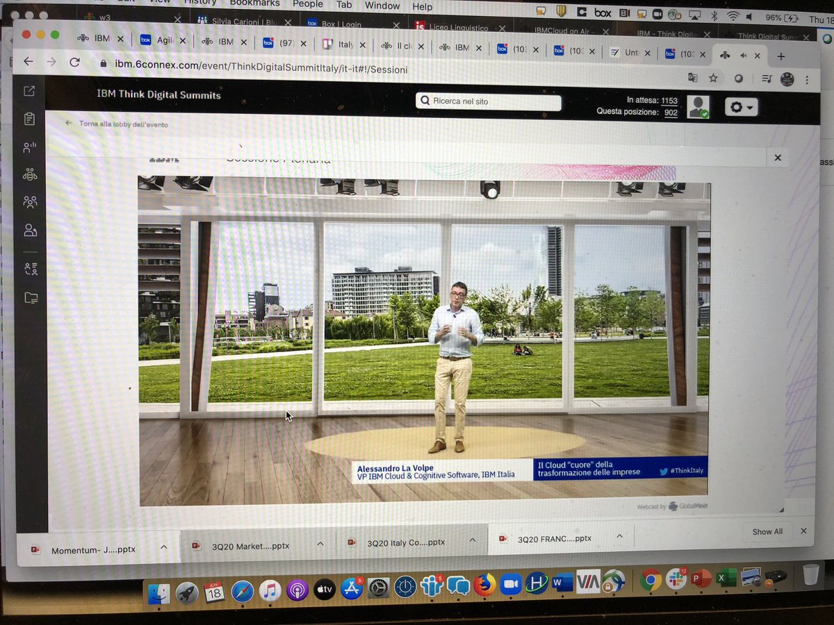Close the downloads bar with X
The height and width of the screenshot is (625, 834).
pos(803,531)
